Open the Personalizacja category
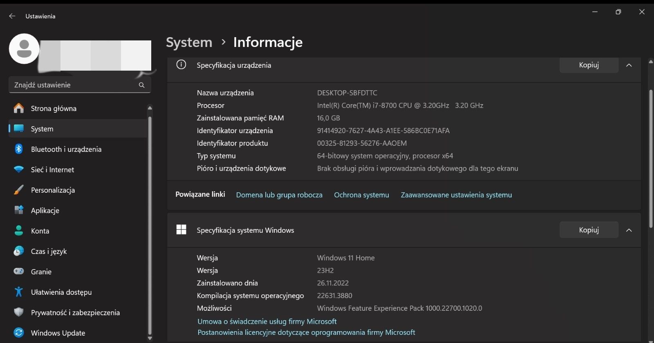 (78, 190)
